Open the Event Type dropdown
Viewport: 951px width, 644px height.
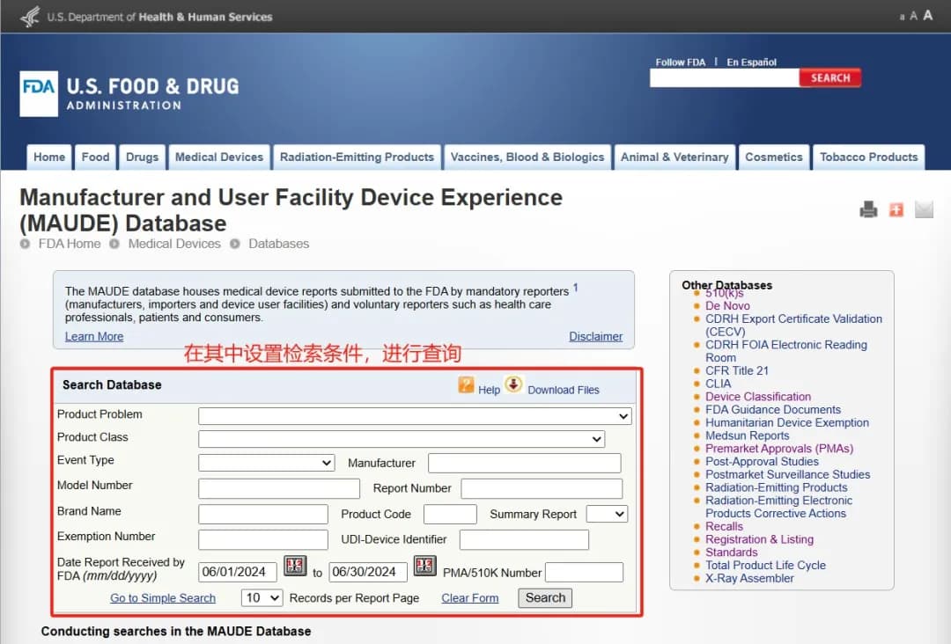(266, 463)
